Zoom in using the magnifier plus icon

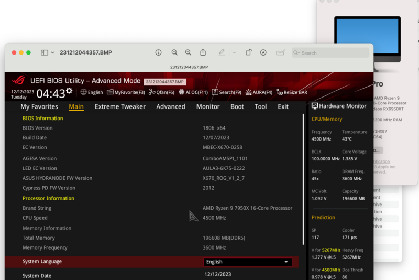tap(189, 52)
